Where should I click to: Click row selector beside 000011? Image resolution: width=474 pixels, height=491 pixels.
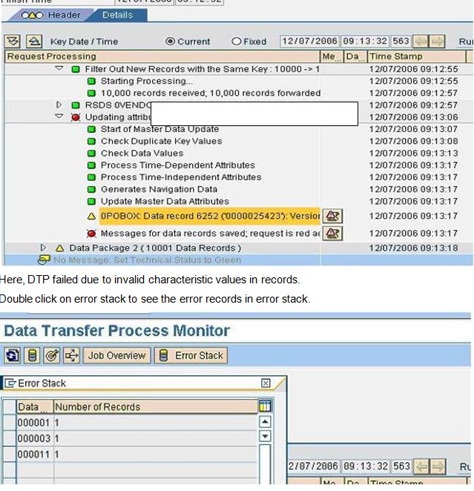10,454
